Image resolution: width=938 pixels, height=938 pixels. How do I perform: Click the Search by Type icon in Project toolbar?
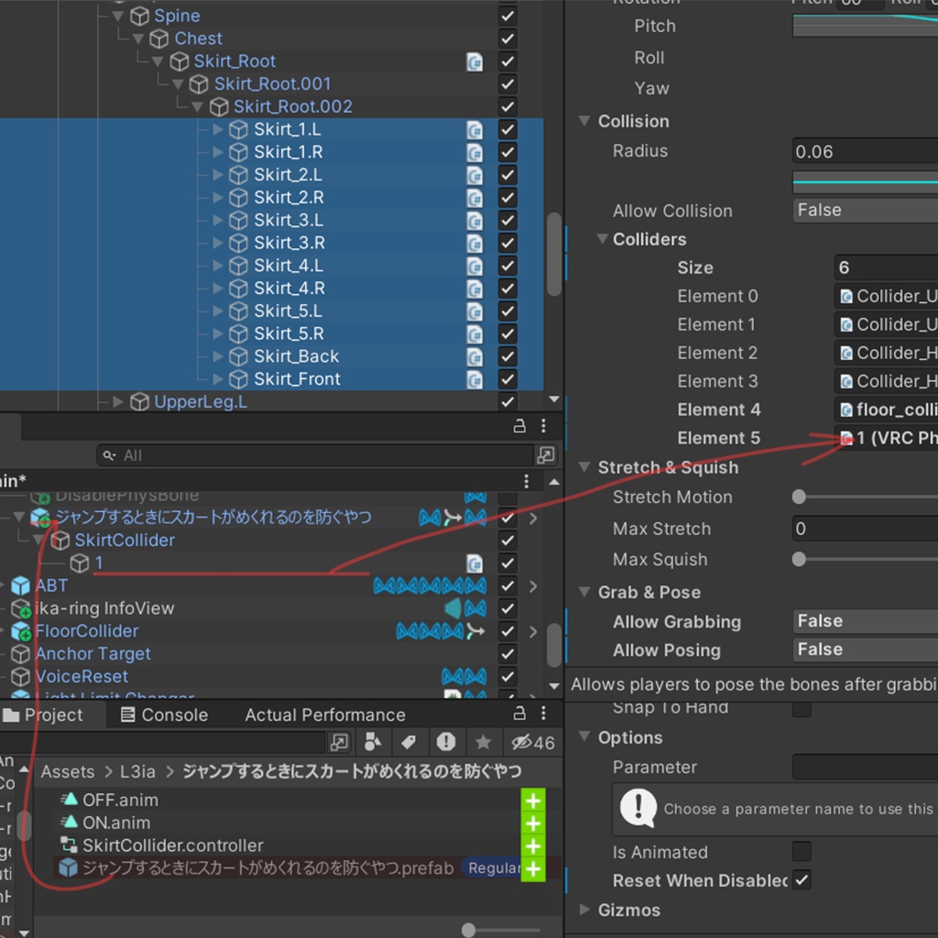[x=373, y=742]
